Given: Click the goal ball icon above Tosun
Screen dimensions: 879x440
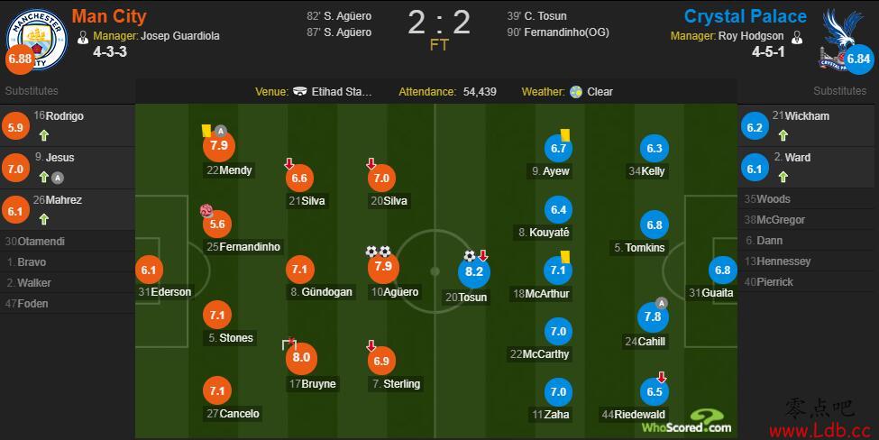Looking at the screenshot, I should point(470,256).
